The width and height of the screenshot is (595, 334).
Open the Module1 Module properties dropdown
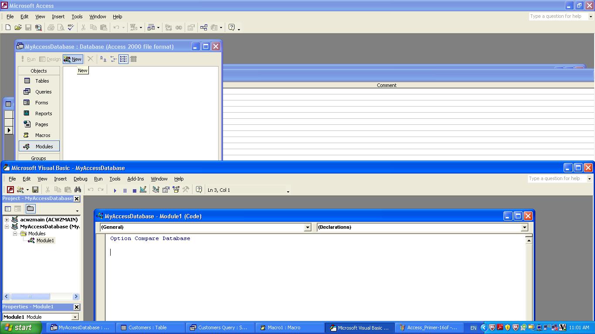click(x=75, y=317)
